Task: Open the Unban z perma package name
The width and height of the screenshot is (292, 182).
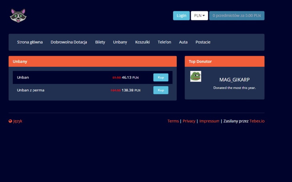Action: coord(30,90)
